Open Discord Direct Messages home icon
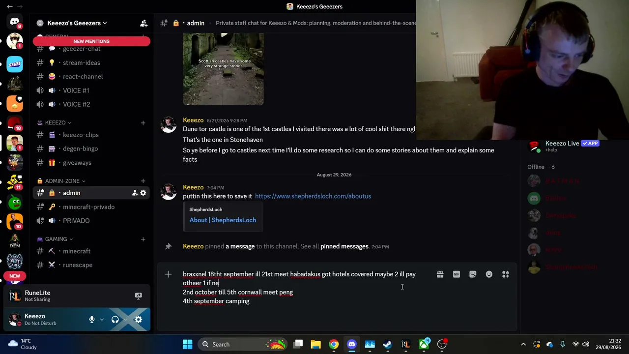This screenshot has width=629, height=354. point(15,22)
